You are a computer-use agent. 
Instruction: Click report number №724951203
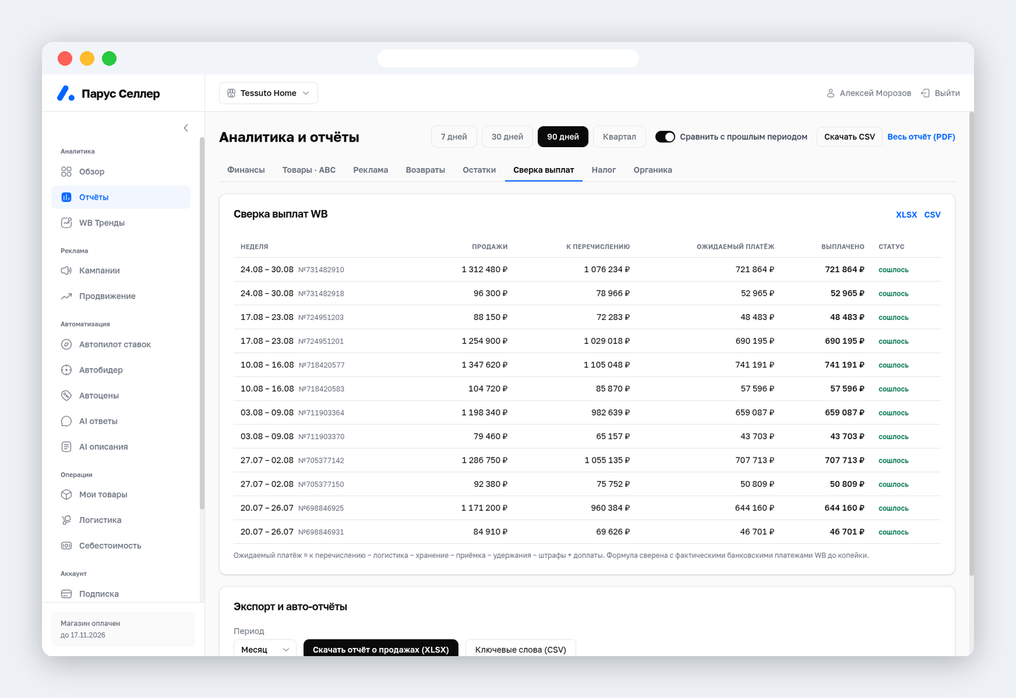coord(321,318)
